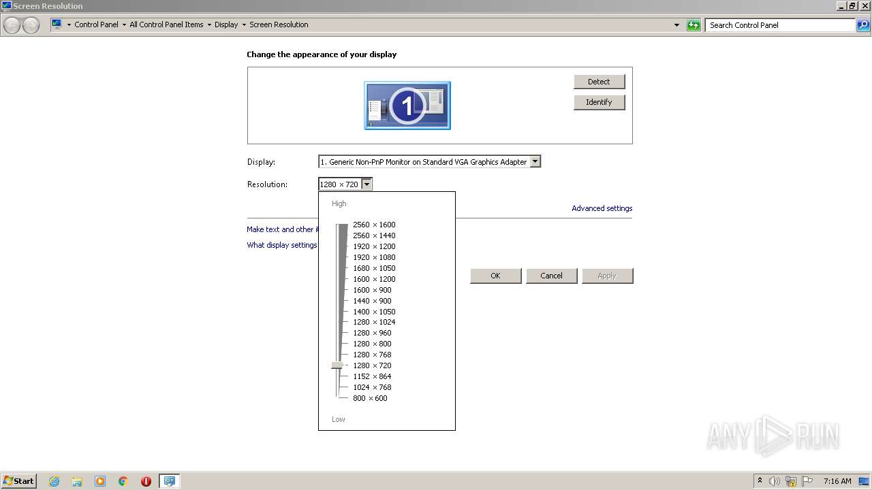Open the volume speaker tray icon

(x=775, y=481)
